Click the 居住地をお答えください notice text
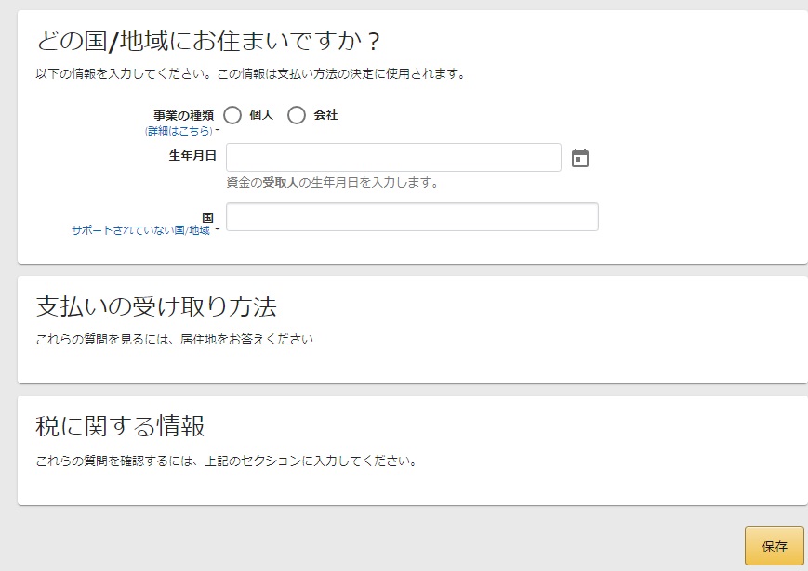Image resolution: width=808 pixels, height=571 pixels. point(174,340)
